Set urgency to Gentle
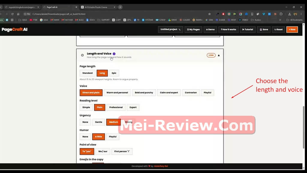Screen dimensions: 307x173 click(x=99, y=122)
